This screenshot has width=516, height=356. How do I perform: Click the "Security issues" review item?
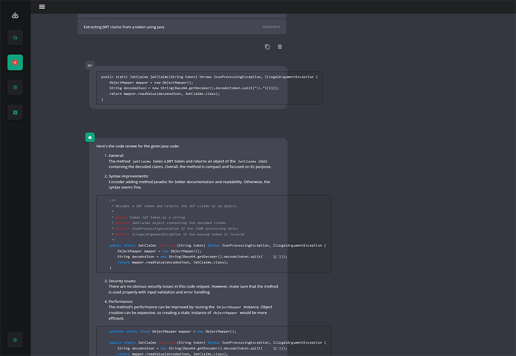[122, 281]
